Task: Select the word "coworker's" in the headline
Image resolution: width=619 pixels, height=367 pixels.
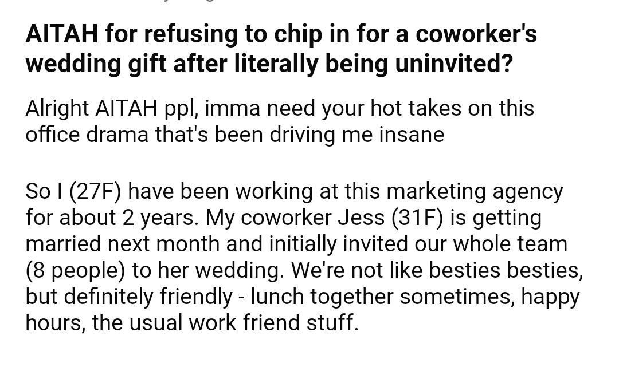Action: [x=476, y=34]
